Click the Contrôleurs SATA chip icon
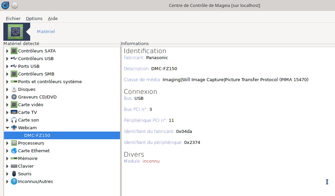 coord(14,51)
